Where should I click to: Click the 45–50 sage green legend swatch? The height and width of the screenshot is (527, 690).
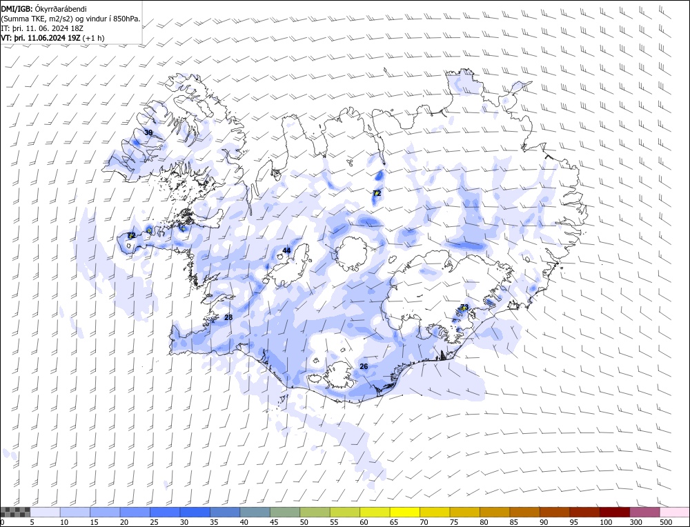coord(285,512)
